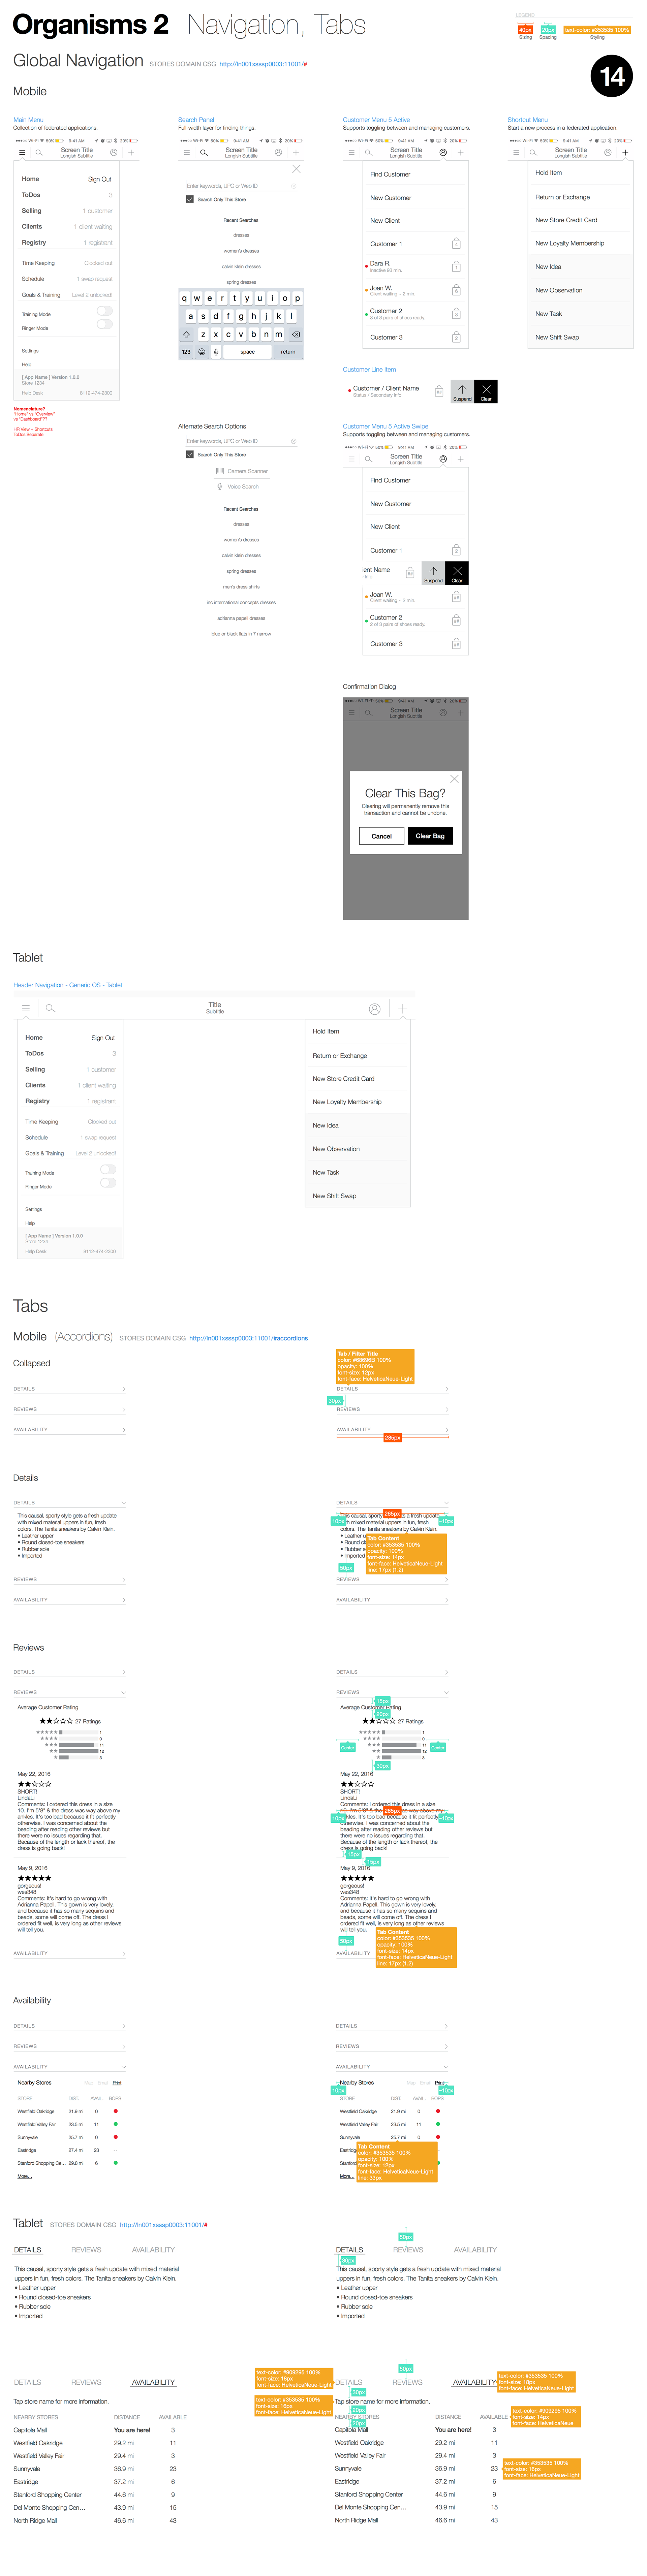647x2576 pixels.
Task: Toggle Ringer Mode switch in tablet menu
Action: pos(108,1183)
